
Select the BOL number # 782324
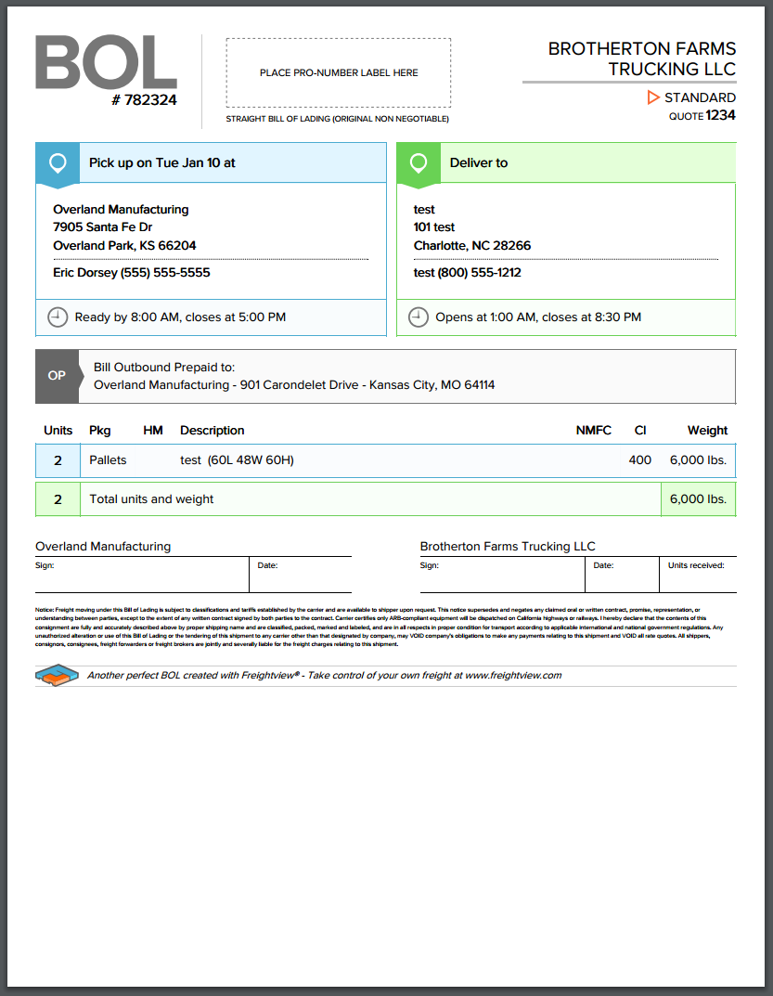coord(144,99)
